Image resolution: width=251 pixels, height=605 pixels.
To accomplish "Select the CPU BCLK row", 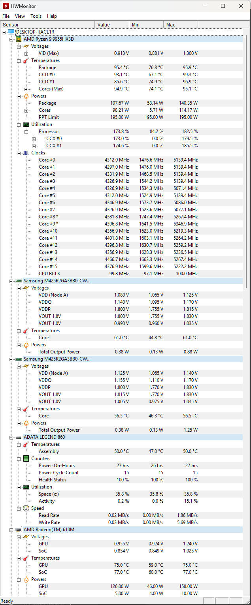I will click(121, 274).
